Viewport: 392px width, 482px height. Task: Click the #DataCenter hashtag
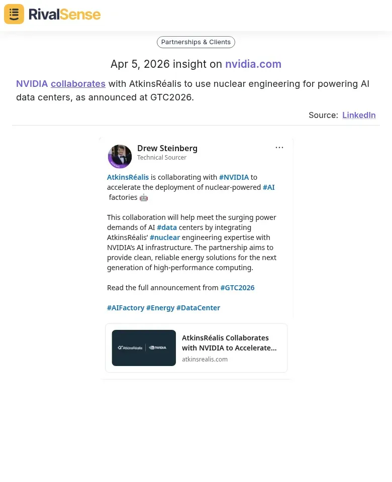(x=198, y=308)
